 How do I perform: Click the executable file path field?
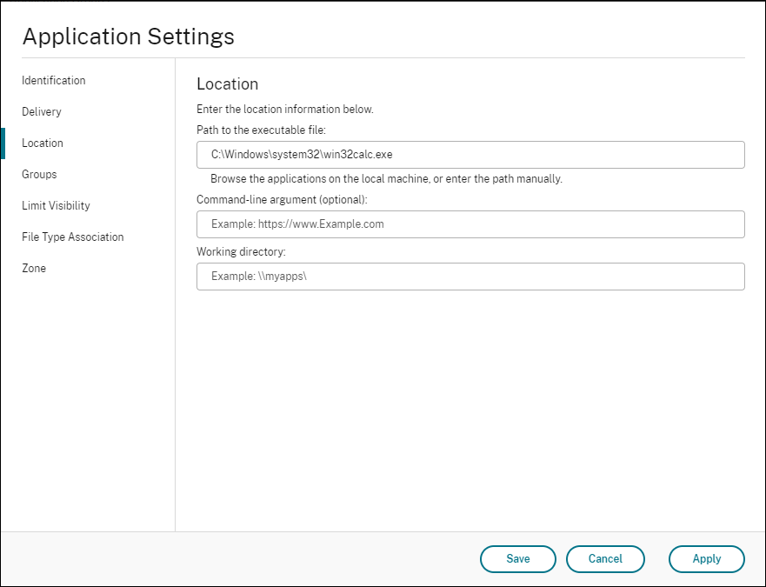tap(470, 155)
